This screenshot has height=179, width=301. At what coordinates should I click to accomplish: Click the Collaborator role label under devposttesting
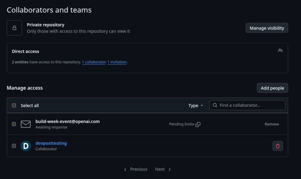point(46,149)
